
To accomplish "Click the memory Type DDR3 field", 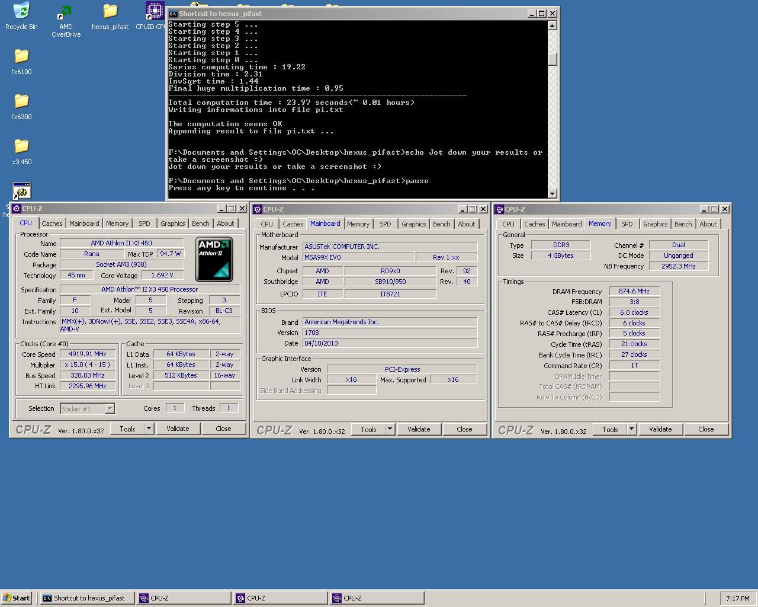I will [561, 245].
